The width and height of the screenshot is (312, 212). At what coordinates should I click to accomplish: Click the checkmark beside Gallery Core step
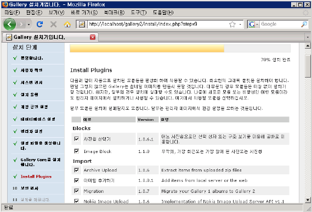pos(15,160)
